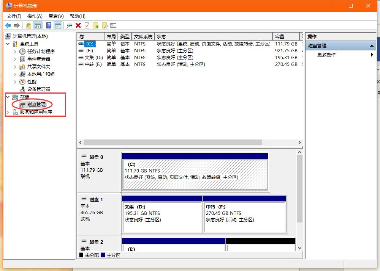Select the 文集 (D:) volume row
This screenshot has height=271, width=380.
[190, 58]
